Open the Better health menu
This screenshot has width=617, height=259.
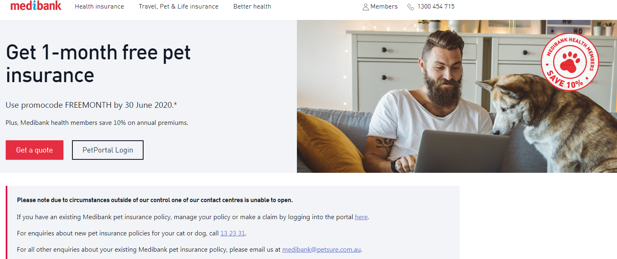pos(252,7)
